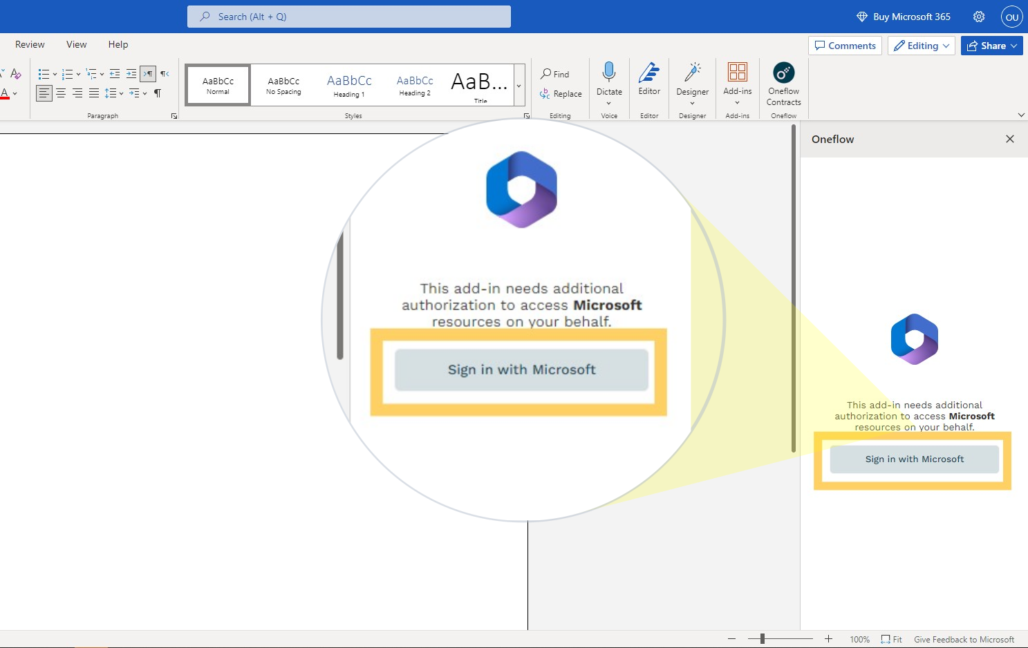Expand the bullet list style dropdown
This screenshot has height=648, width=1028.
click(55, 75)
